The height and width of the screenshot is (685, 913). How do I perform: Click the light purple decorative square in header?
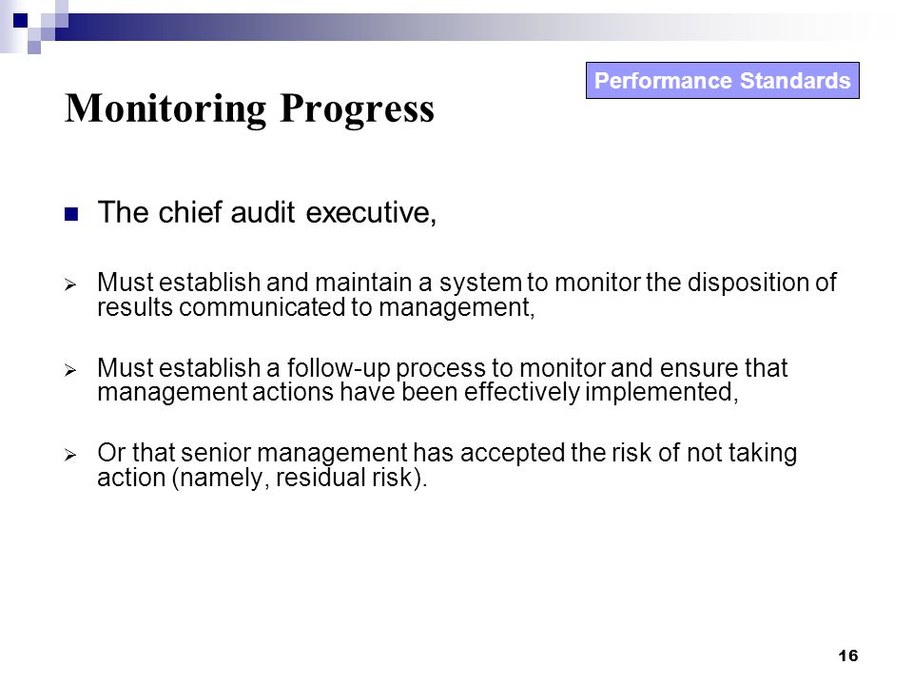point(34,48)
